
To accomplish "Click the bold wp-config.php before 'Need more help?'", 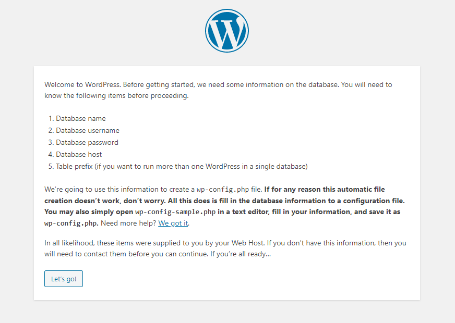I will [71, 223].
